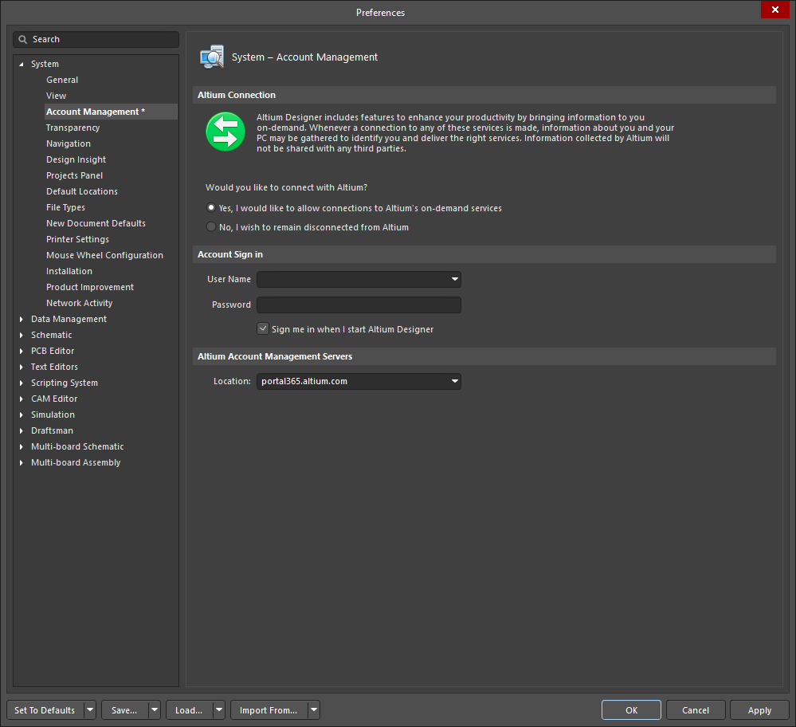Select No, remain disconnected from Altium
The height and width of the screenshot is (727, 796).
pos(211,227)
